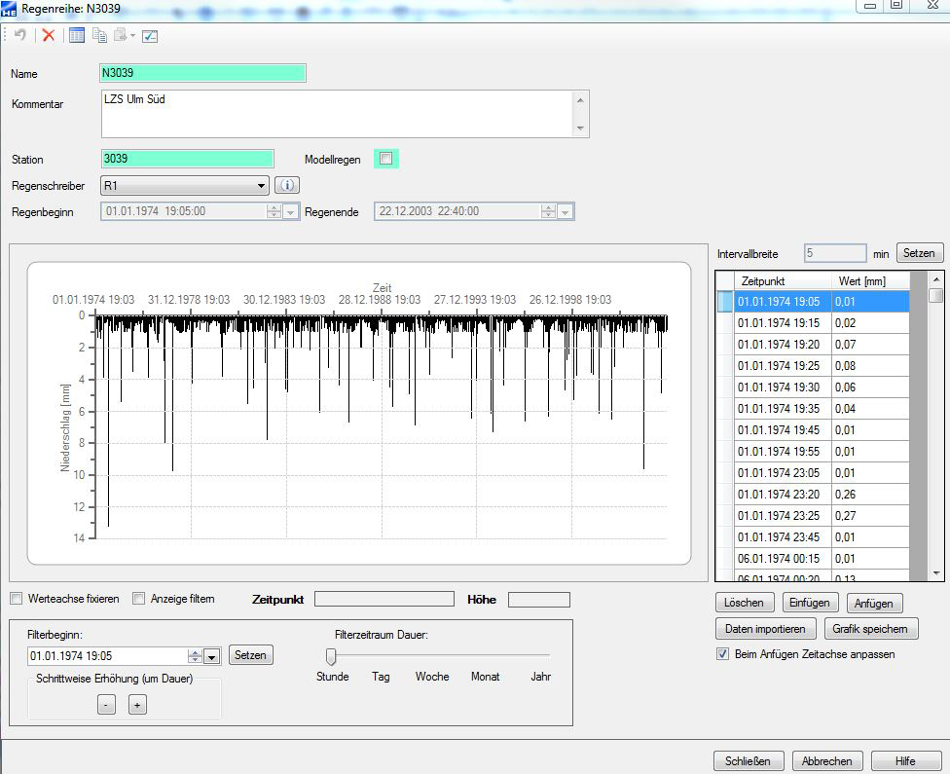
Task: Click the paste/export toolbar icon
Action: pyautogui.click(x=121, y=36)
